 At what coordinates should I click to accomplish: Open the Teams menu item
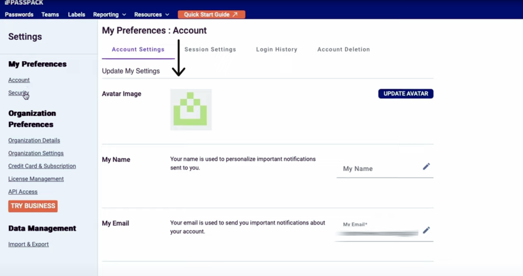tap(50, 14)
